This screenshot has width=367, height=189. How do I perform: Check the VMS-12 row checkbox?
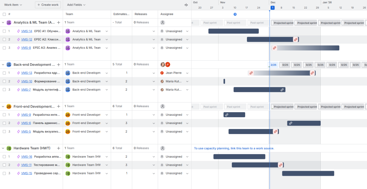[x=4, y=39]
